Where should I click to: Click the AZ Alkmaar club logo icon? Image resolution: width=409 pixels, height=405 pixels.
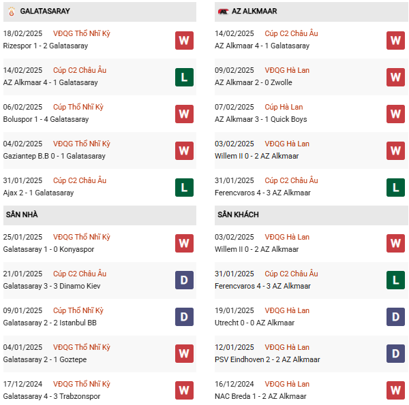click(x=223, y=12)
